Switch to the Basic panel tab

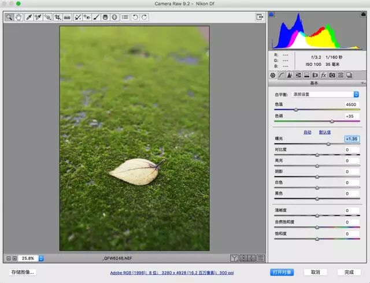pos(273,75)
